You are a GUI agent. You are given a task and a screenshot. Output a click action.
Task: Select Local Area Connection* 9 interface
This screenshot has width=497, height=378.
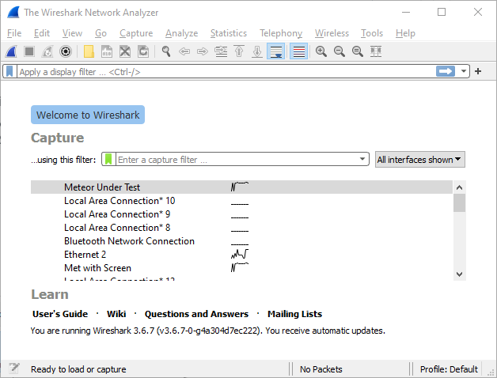[241, 214]
